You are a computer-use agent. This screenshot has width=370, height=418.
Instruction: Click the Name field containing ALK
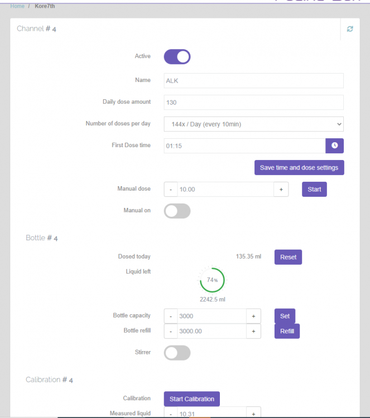pos(253,80)
